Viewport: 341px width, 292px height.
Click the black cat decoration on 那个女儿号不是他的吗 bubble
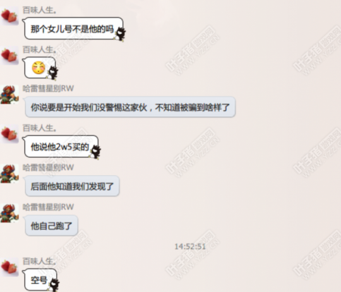(120, 34)
